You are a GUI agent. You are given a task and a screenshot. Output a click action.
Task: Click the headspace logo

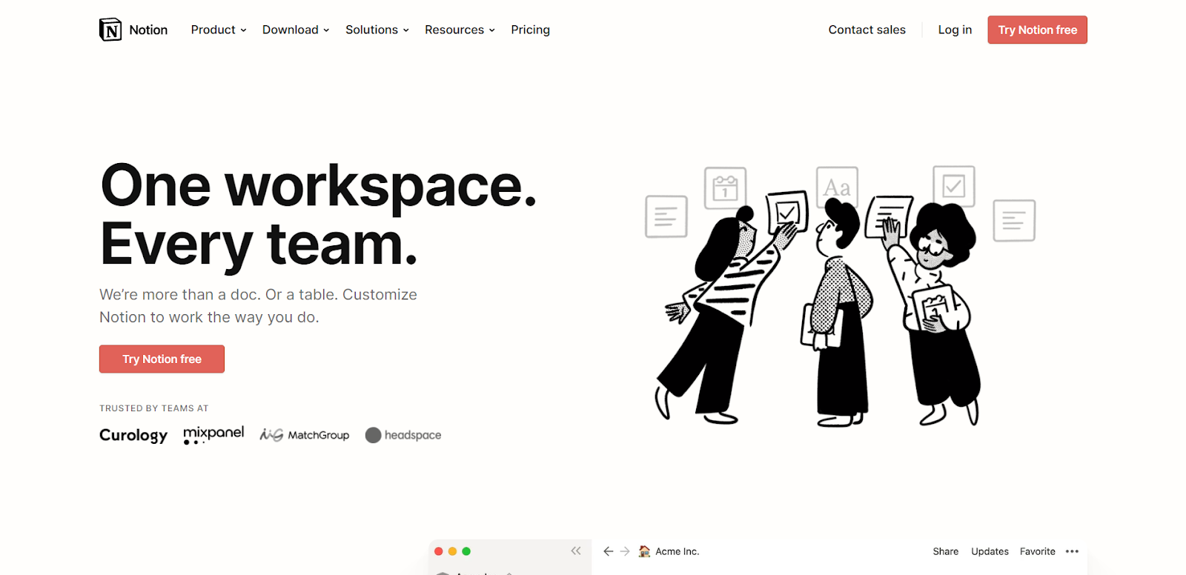point(403,435)
